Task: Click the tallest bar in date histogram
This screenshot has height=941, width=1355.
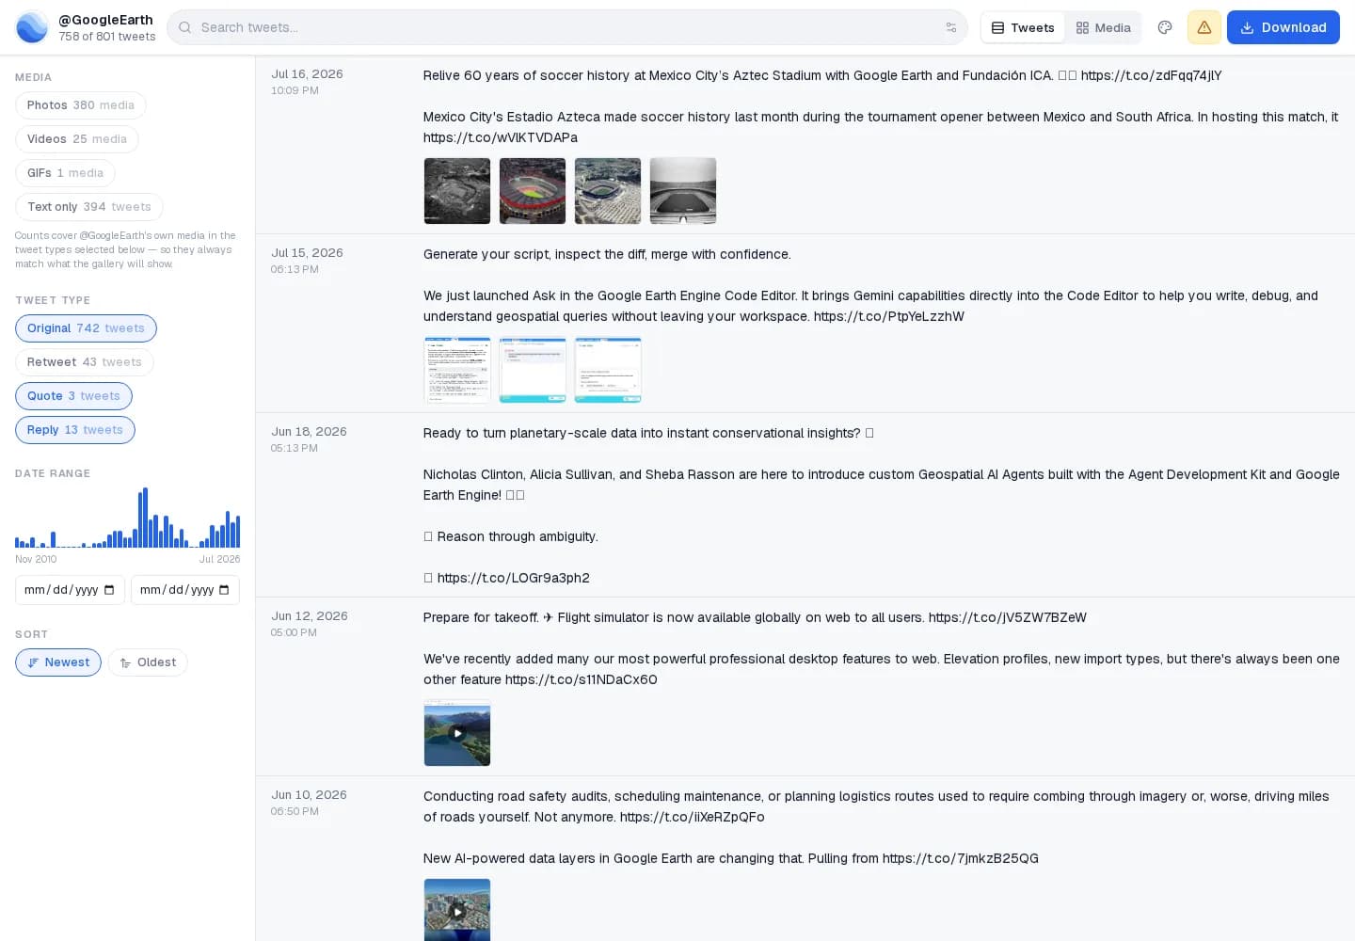Action: pos(145,518)
